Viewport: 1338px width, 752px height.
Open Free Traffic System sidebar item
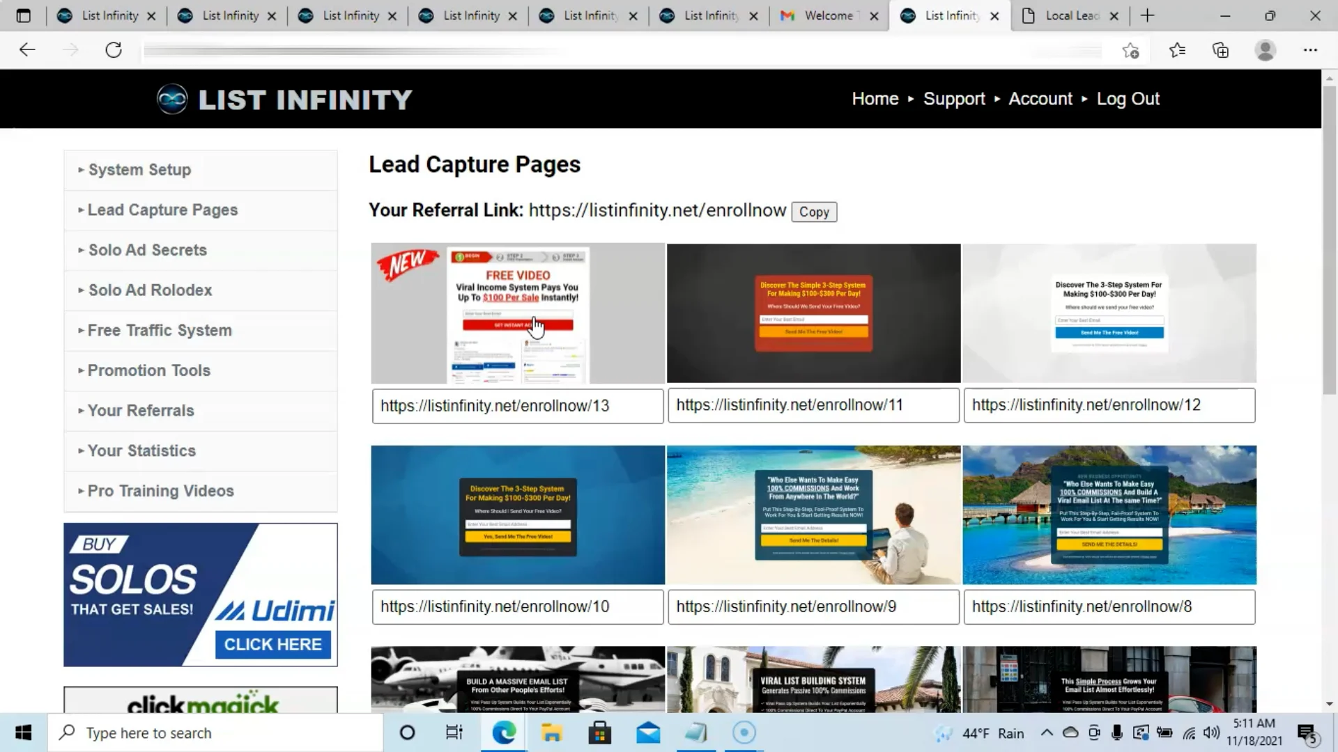201,331
